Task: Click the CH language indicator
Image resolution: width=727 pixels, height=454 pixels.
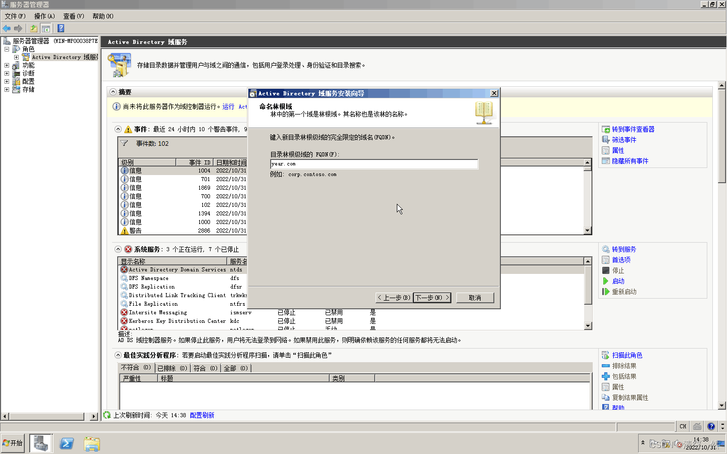Action: [683, 426]
